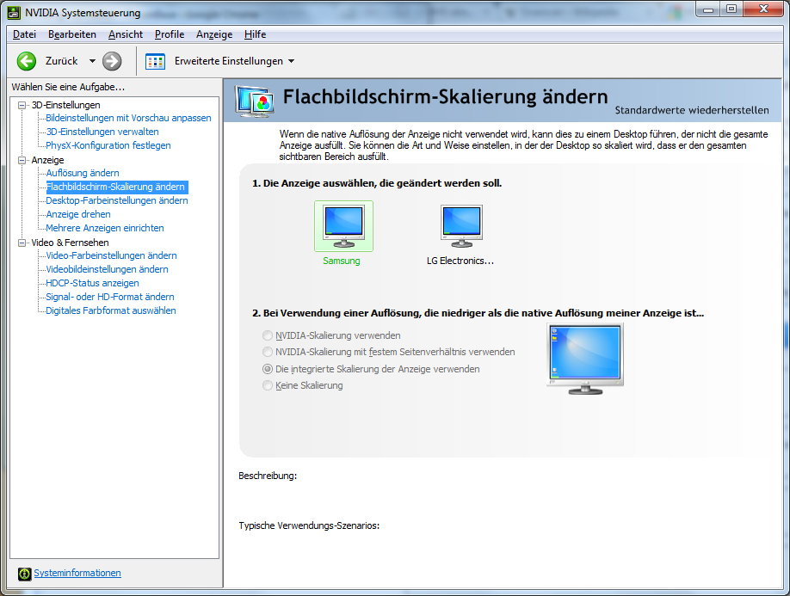Click the Typische Verwendungs-Szenarien: label
790x596 pixels.
coord(309,525)
